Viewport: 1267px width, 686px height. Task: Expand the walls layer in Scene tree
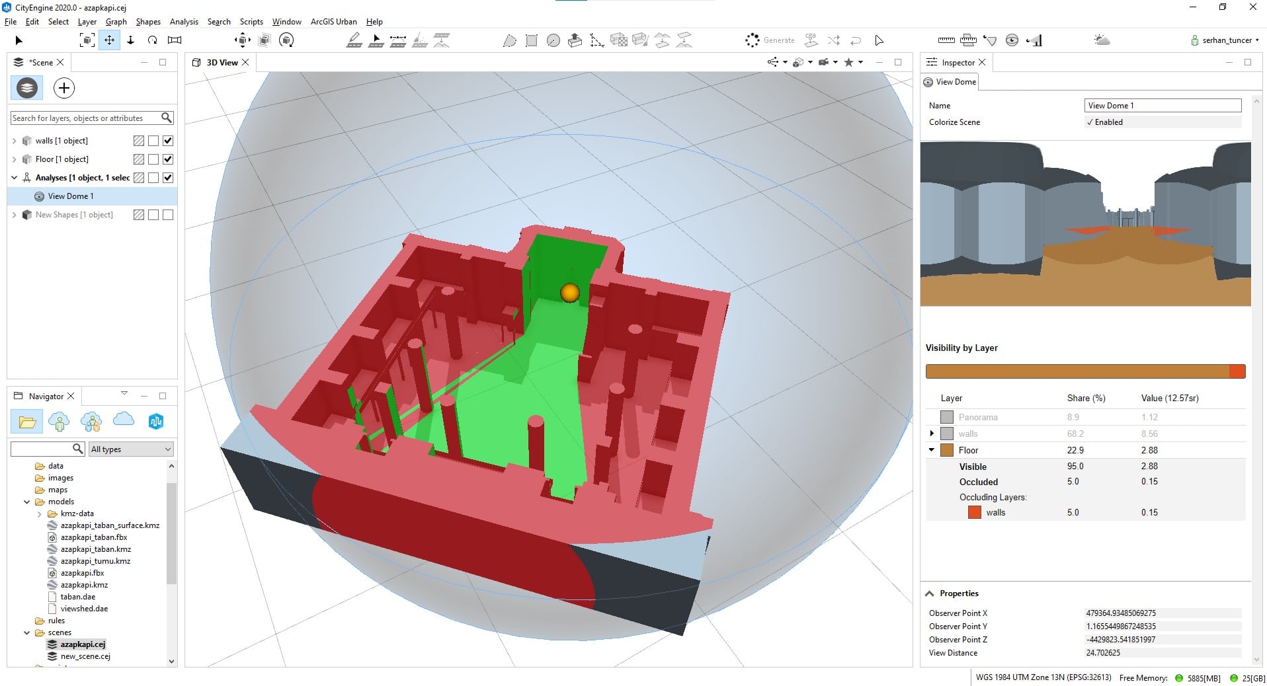(x=15, y=141)
